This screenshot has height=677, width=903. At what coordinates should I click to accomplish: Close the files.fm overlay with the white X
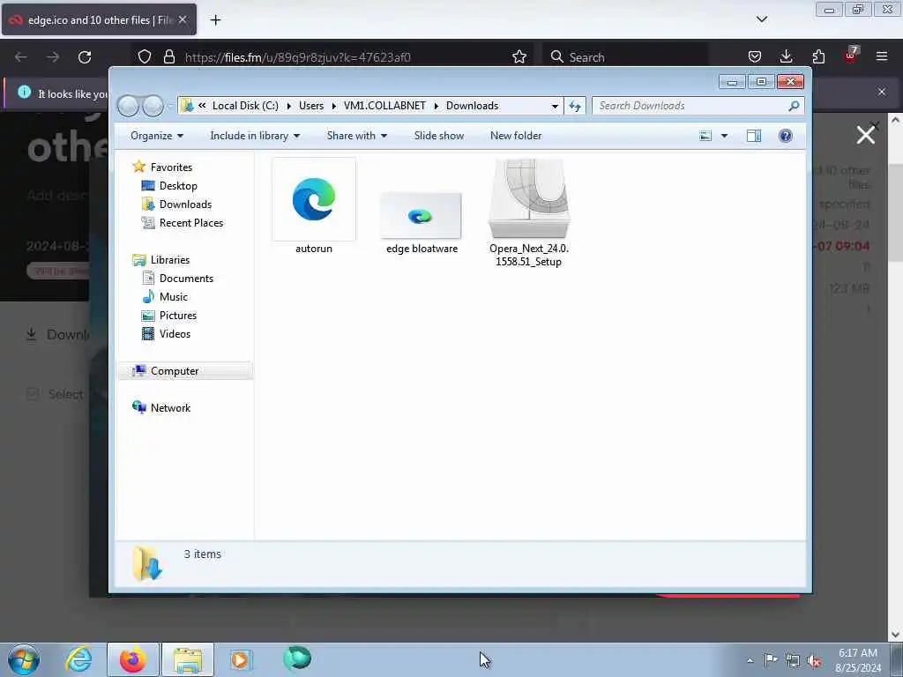pyautogui.click(x=866, y=135)
